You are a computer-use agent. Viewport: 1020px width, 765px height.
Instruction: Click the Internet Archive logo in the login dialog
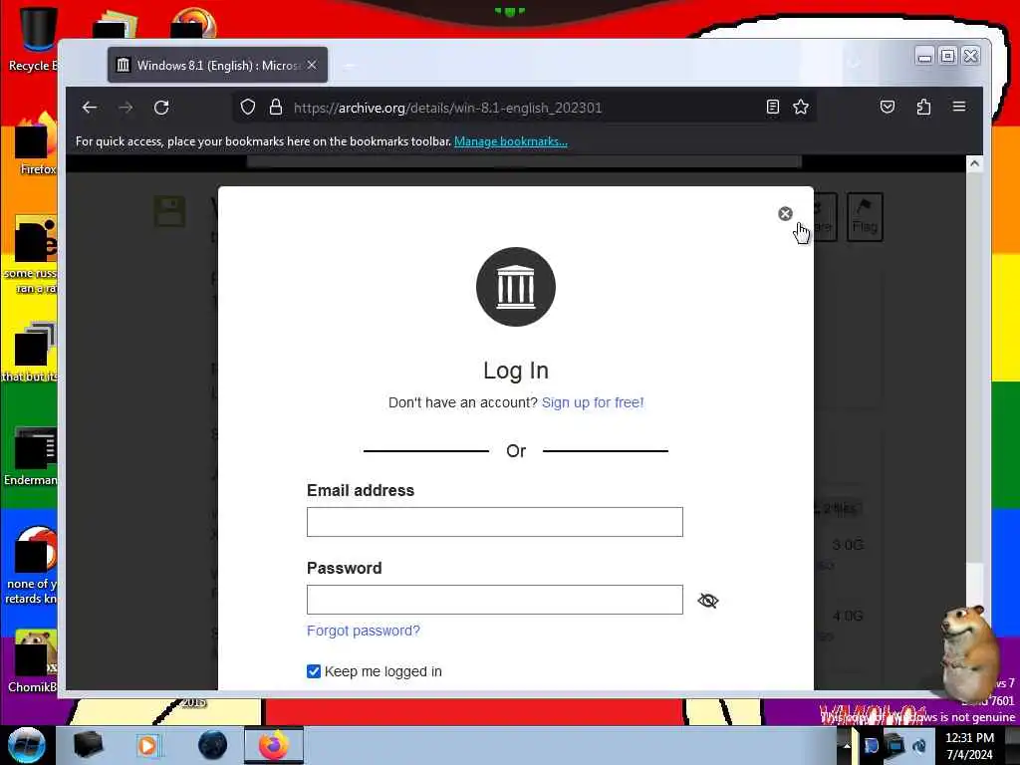(x=516, y=287)
